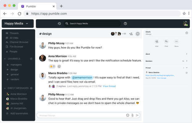Click the address bar URL
192x123 pixels.
pos(49,14)
